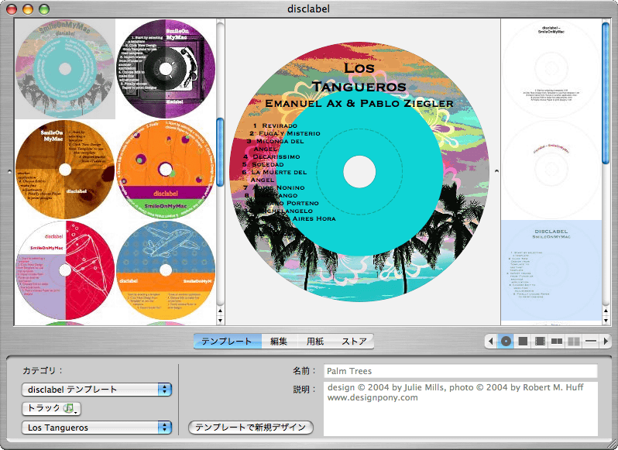
Task: Select the wood-texture disc template thumbnail
Action: coord(65,170)
